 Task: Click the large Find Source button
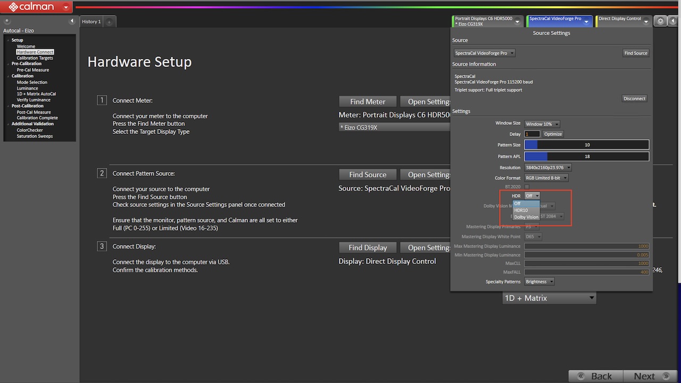point(368,174)
